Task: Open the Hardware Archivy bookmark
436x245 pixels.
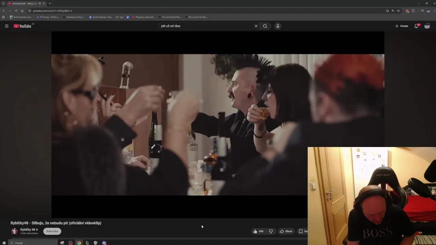Action: tap(74, 17)
